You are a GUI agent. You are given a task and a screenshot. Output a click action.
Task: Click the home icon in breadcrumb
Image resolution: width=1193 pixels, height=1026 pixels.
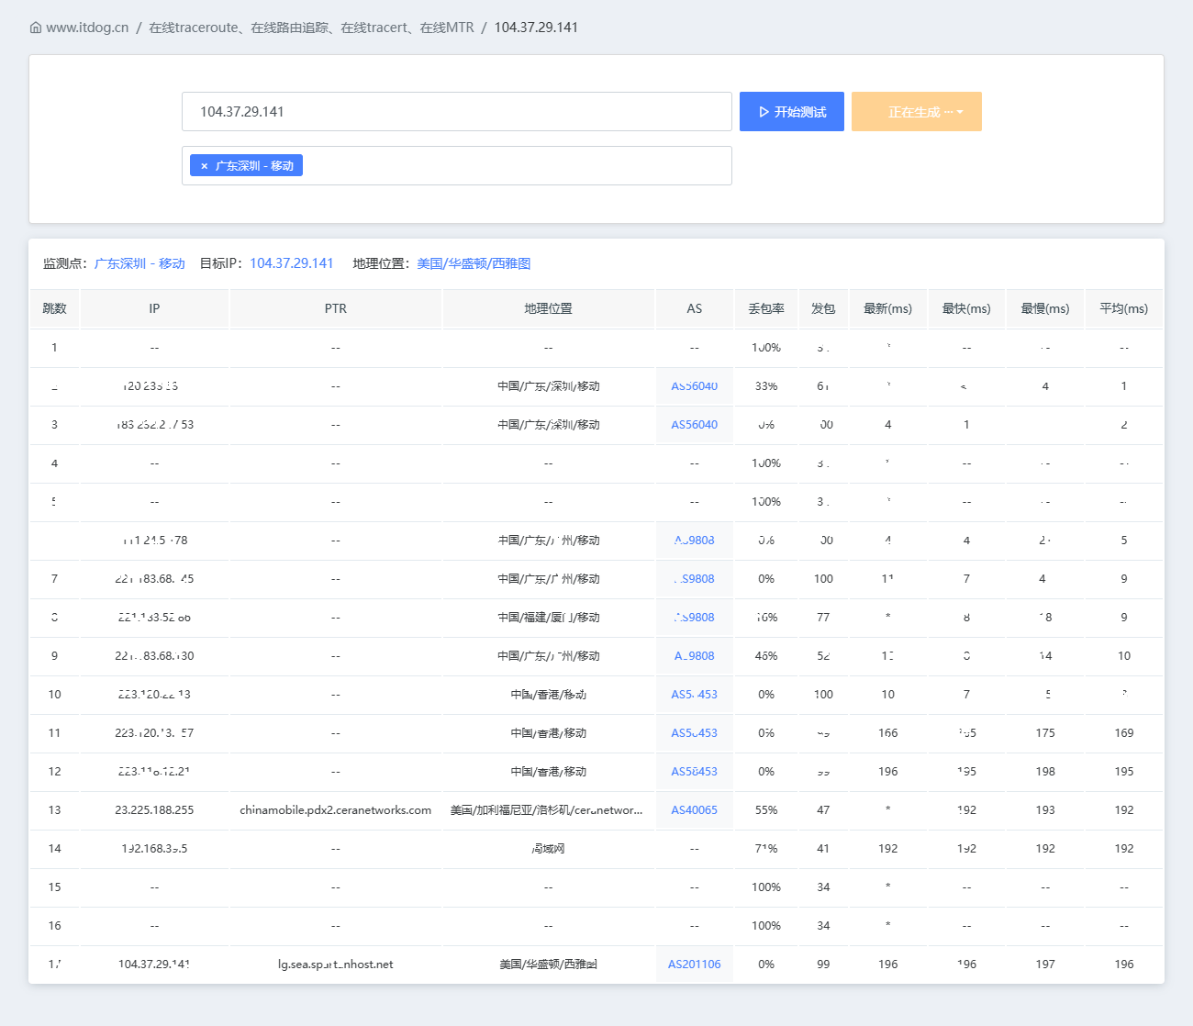pos(36,28)
